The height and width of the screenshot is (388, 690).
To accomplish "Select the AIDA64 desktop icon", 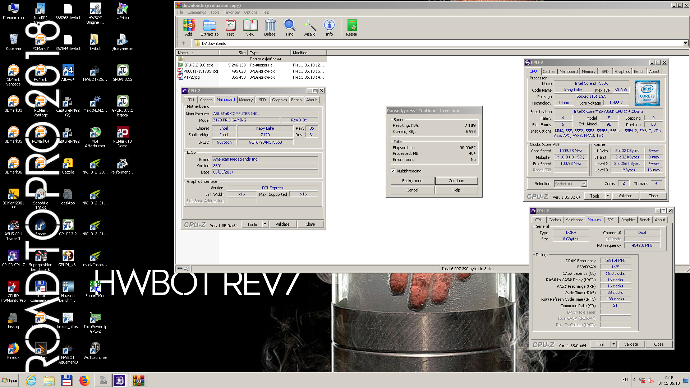I will pyautogui.click(x=68, y=73).
